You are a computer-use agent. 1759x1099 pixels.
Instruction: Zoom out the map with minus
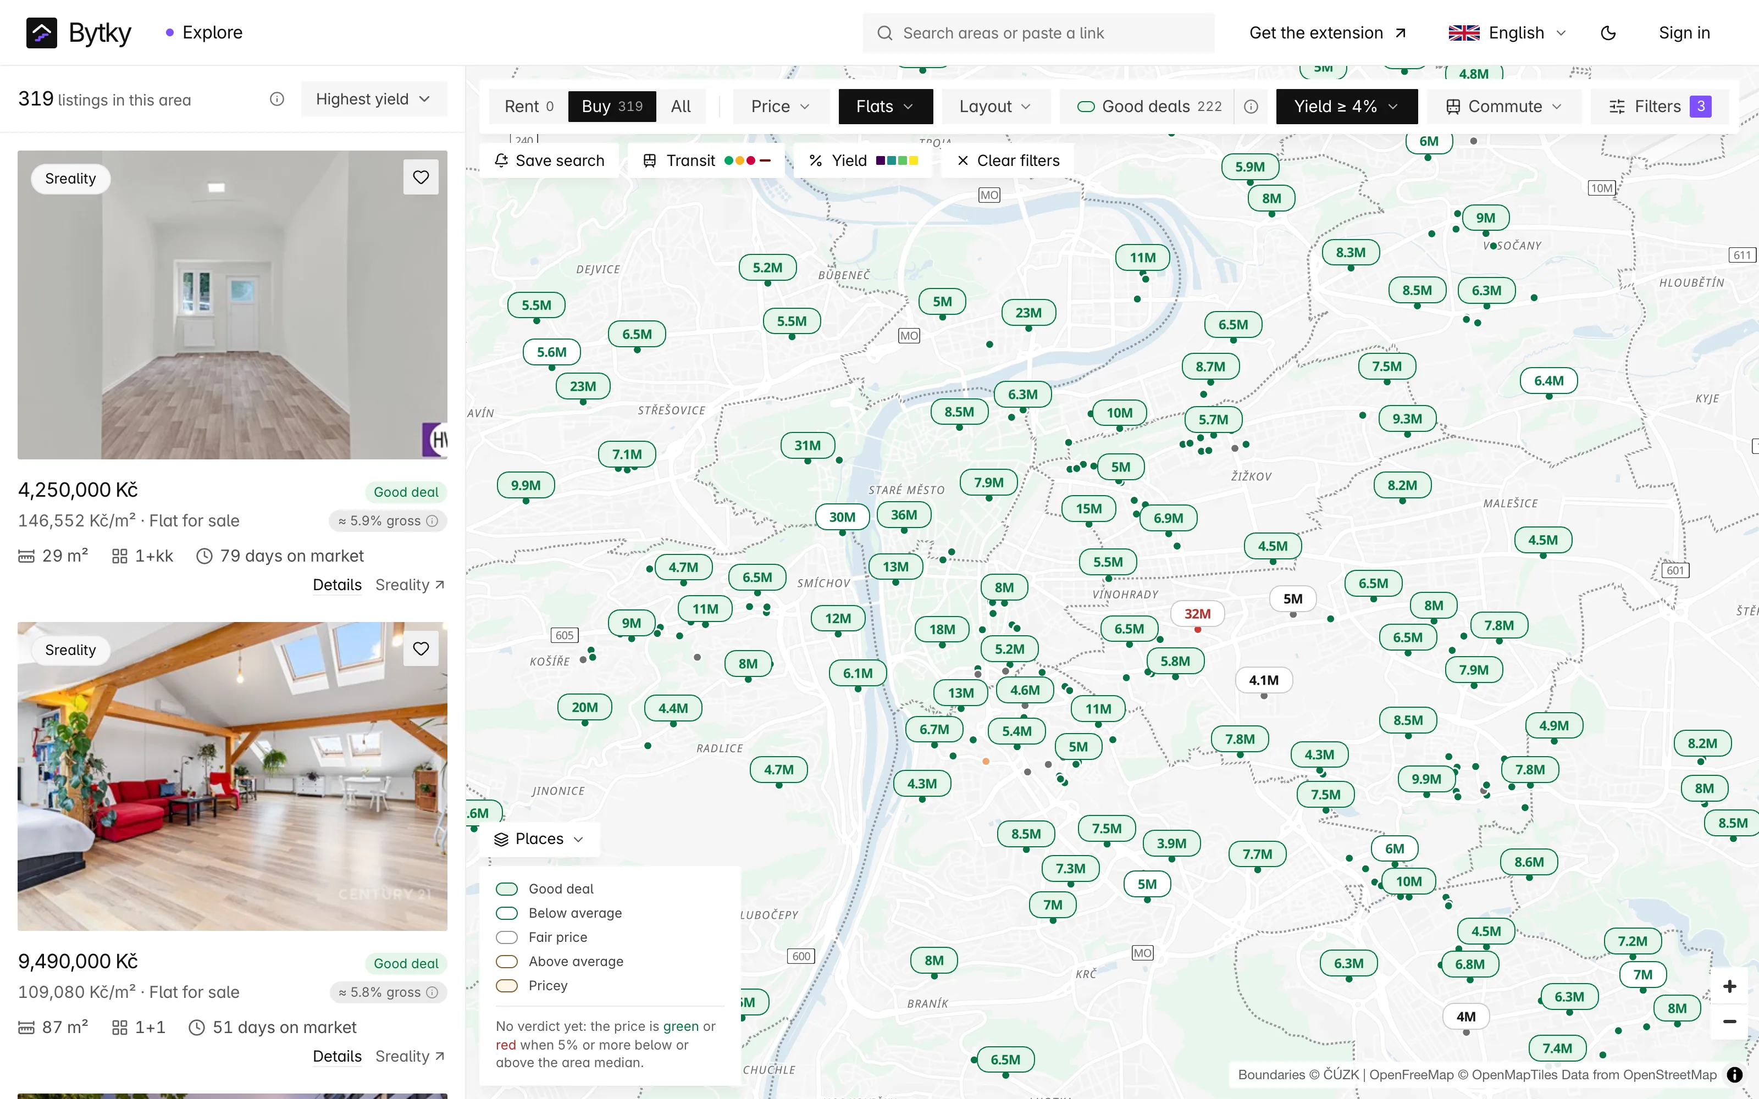[1730, 1021]
